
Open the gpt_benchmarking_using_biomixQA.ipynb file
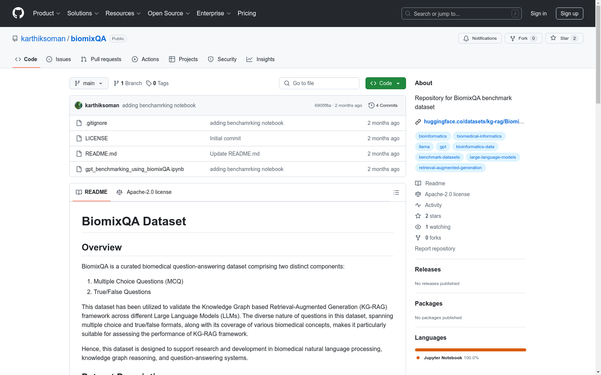134,169
